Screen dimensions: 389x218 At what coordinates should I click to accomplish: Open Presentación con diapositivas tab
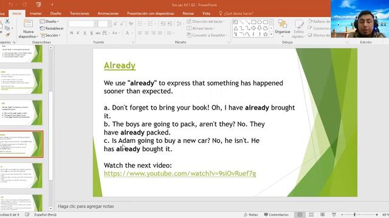(151, 13)
